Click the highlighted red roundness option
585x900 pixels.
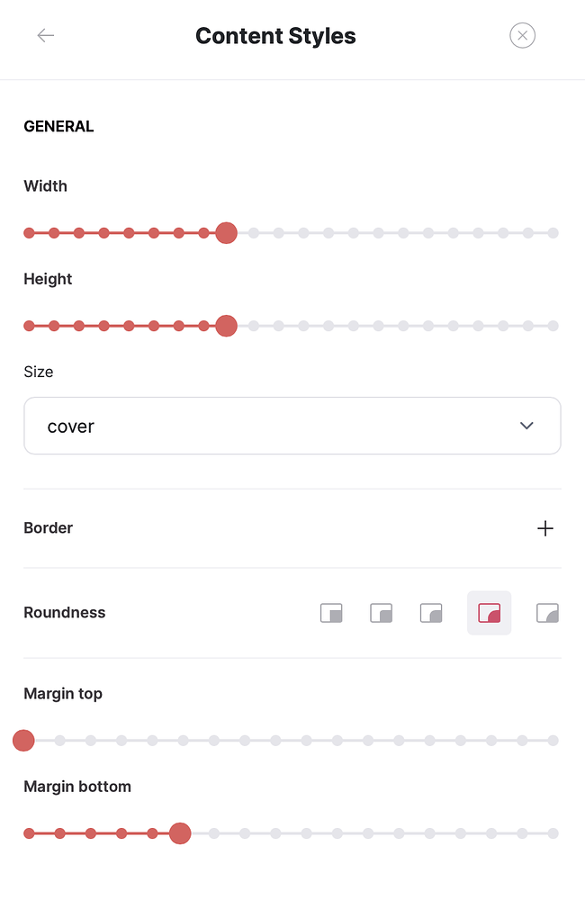point(489,613)
